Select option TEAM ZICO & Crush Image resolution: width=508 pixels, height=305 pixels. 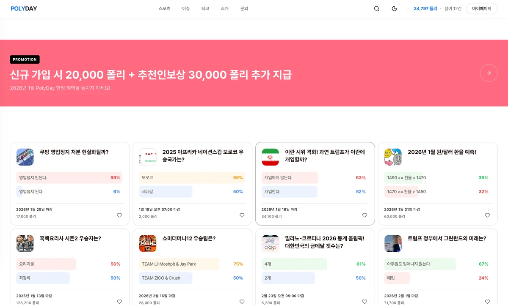click(x=192, y=278)
